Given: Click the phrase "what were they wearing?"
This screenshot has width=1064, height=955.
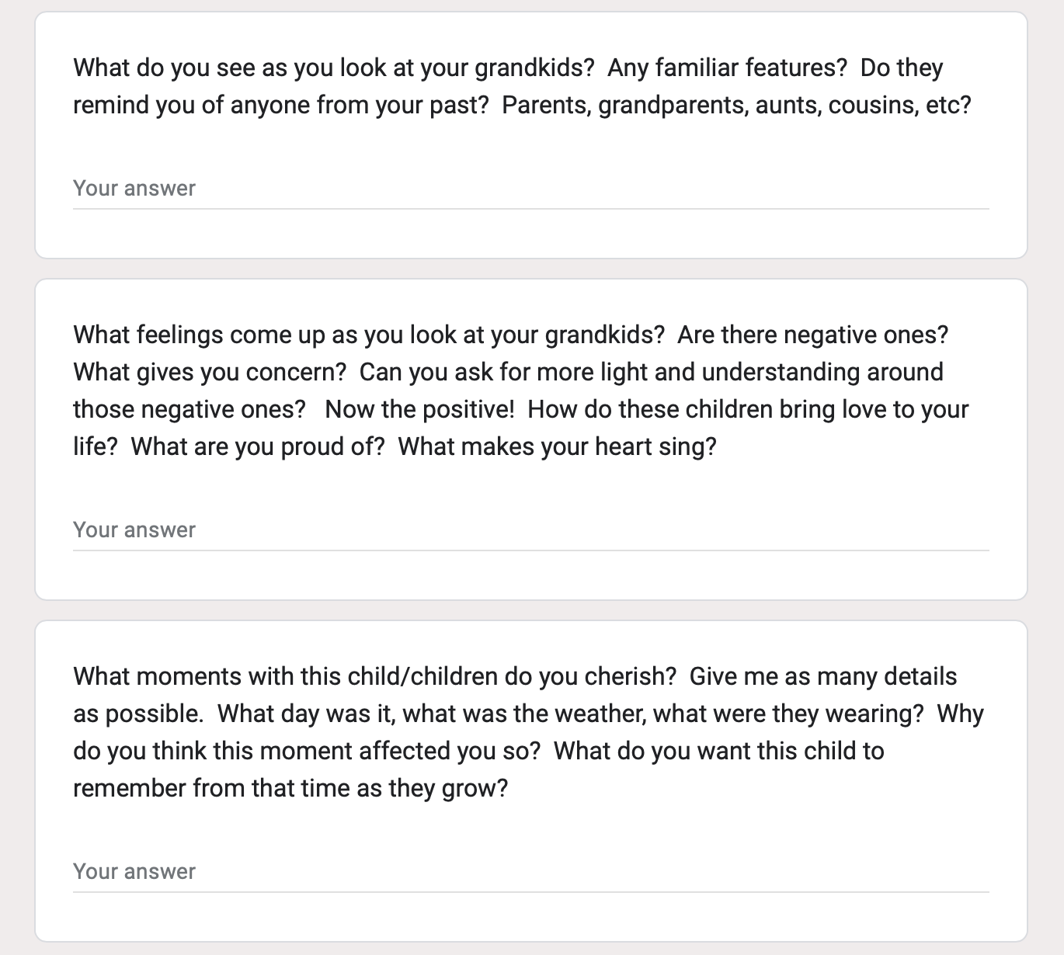Looking at the screenshot, I should tap(788, 714).
